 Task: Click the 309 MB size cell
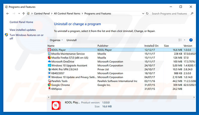pos(178,85)
